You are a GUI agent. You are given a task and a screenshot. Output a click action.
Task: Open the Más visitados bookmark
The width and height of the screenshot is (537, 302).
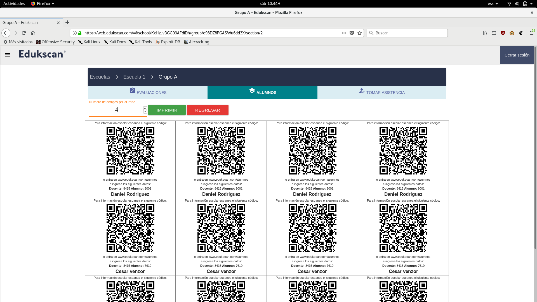tap(18, 42)
